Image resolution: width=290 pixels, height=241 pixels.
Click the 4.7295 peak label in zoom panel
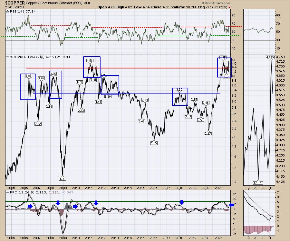271,57
